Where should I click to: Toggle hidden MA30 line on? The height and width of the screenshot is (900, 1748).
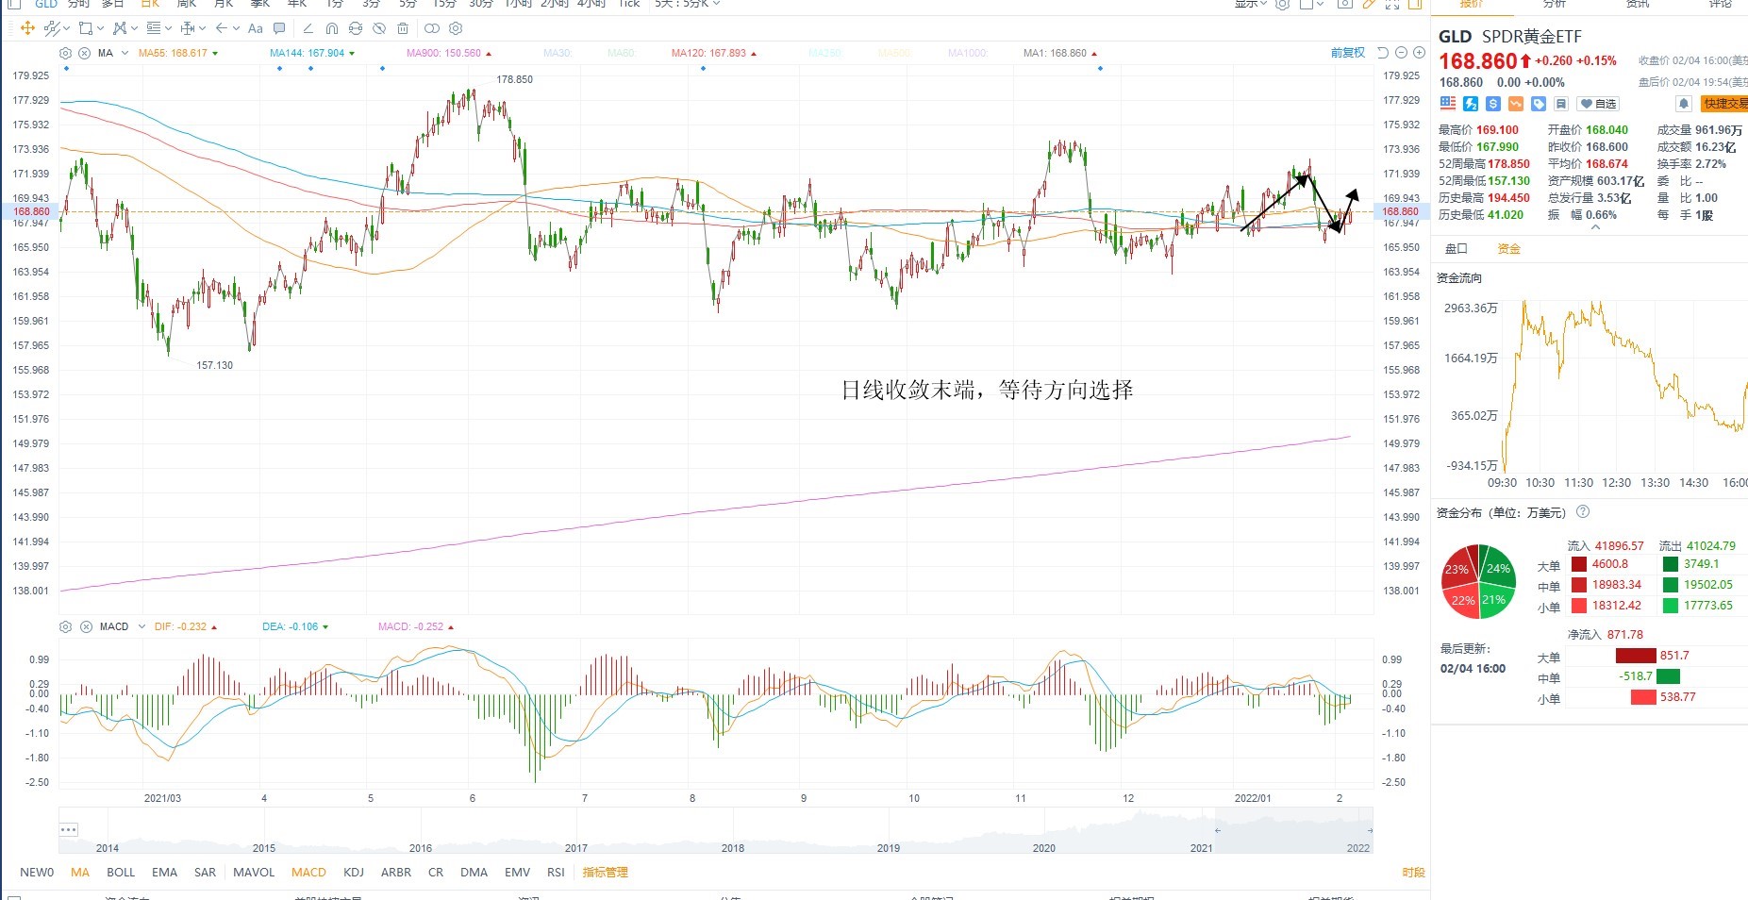tap(558, 53)
